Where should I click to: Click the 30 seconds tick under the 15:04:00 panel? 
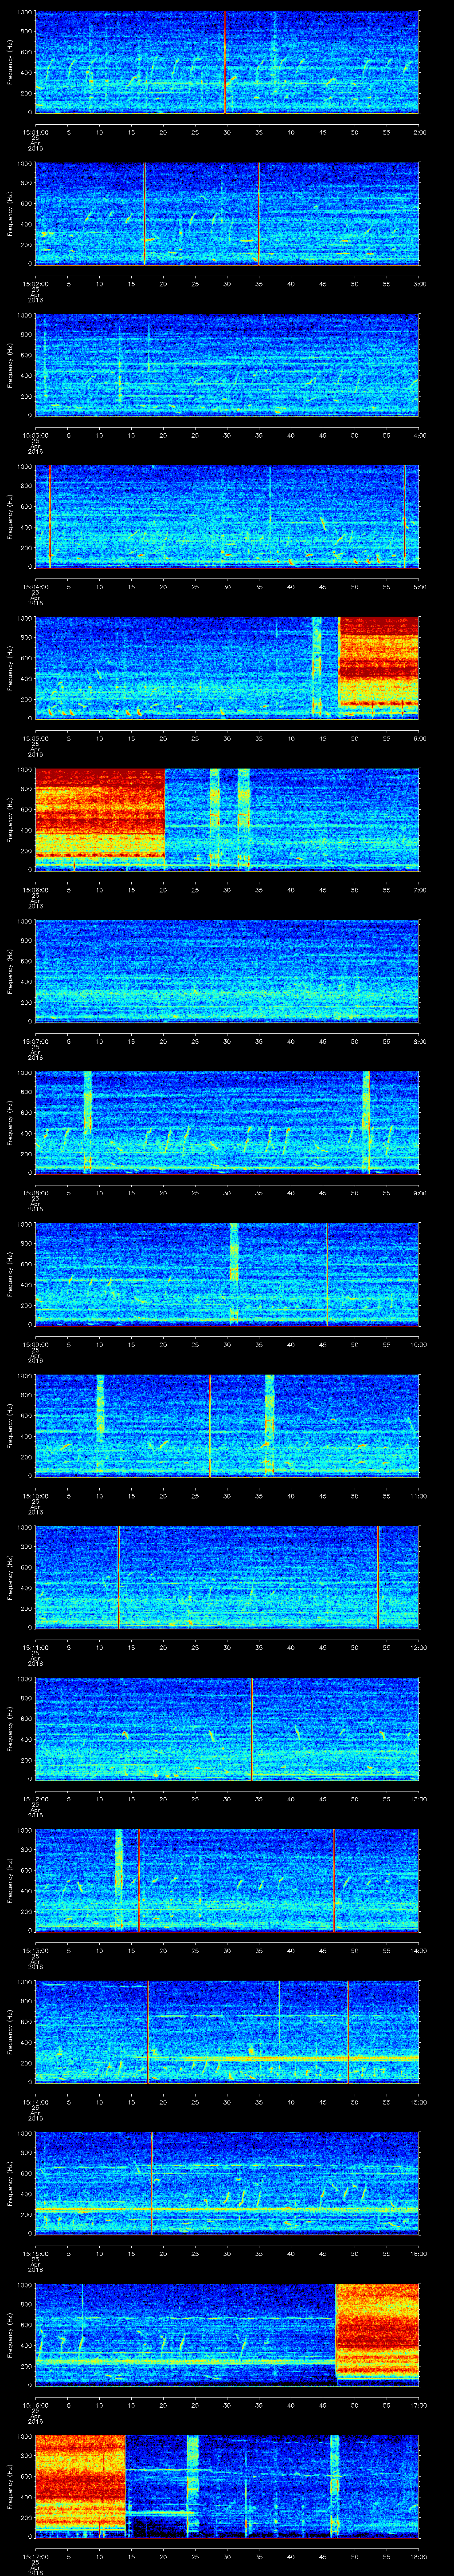tap(227, 587)
